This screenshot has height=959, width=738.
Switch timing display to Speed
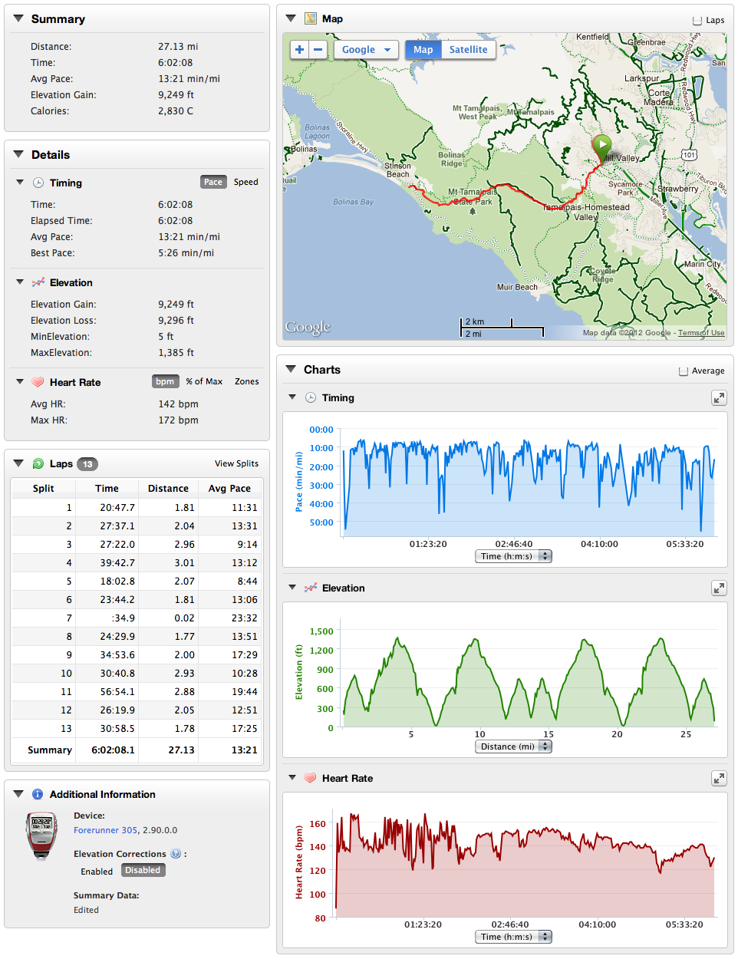(245, 182)
